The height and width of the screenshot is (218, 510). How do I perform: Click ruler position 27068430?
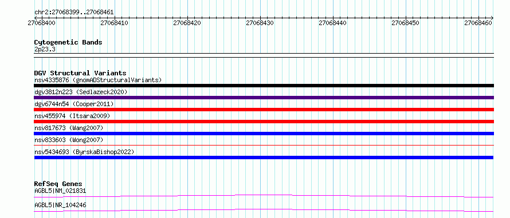pyautogui.click(x=260, y=23)
